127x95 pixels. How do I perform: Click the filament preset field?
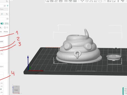pos(3,19)
